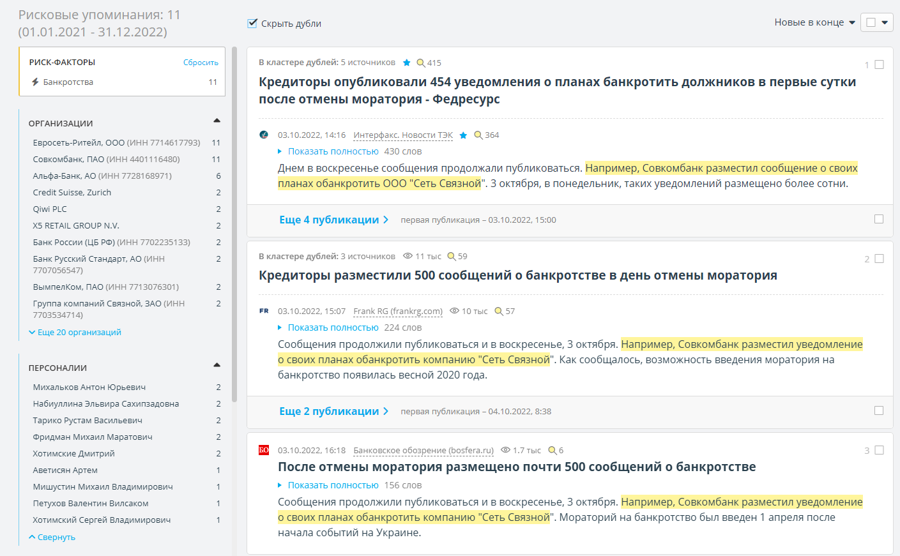The width and height of the screenshot is (900, 556).
Task: Open select-all checkbox dropdown at top right
Action: 885,22
